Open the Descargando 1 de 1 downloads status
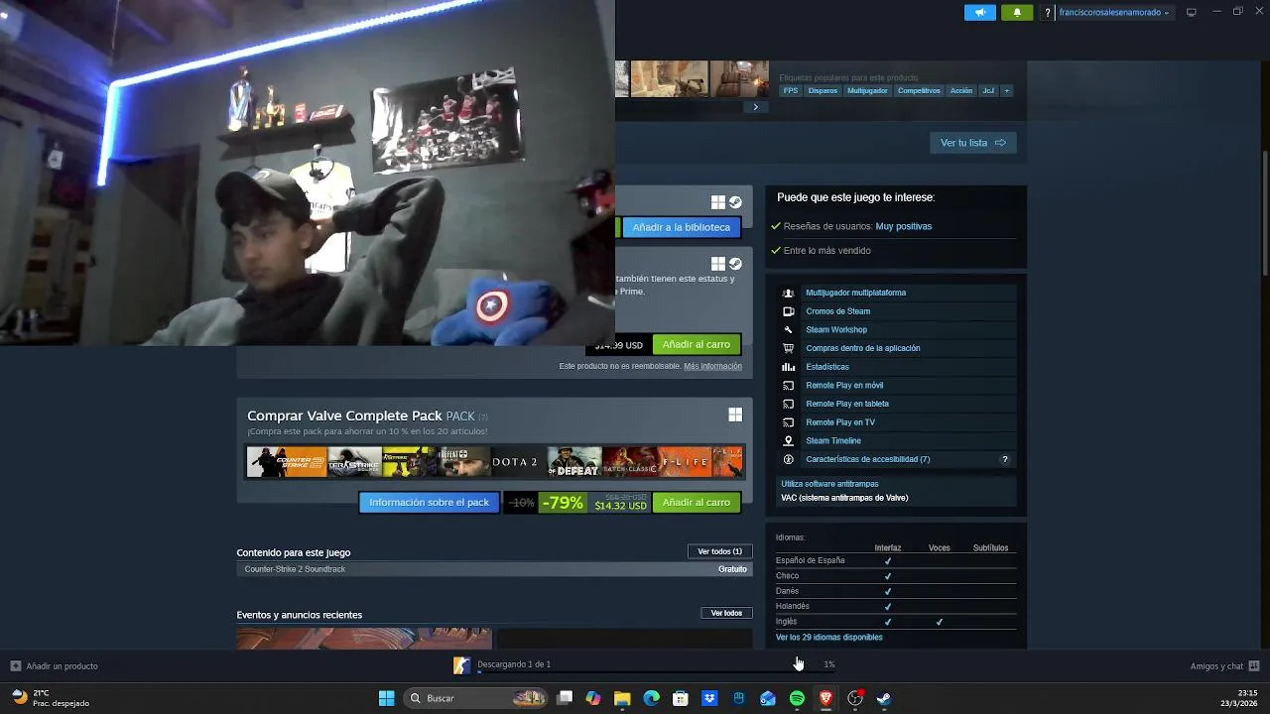The height and width of the screenshot is (714, 1270). pos(514,664)
